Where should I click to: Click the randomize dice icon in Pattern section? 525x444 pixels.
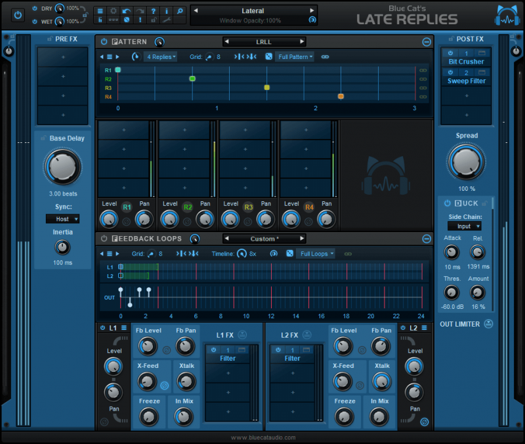[268, 57]
